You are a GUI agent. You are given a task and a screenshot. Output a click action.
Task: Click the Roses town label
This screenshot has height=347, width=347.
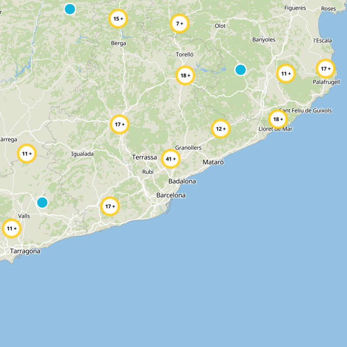click(328, 9)
